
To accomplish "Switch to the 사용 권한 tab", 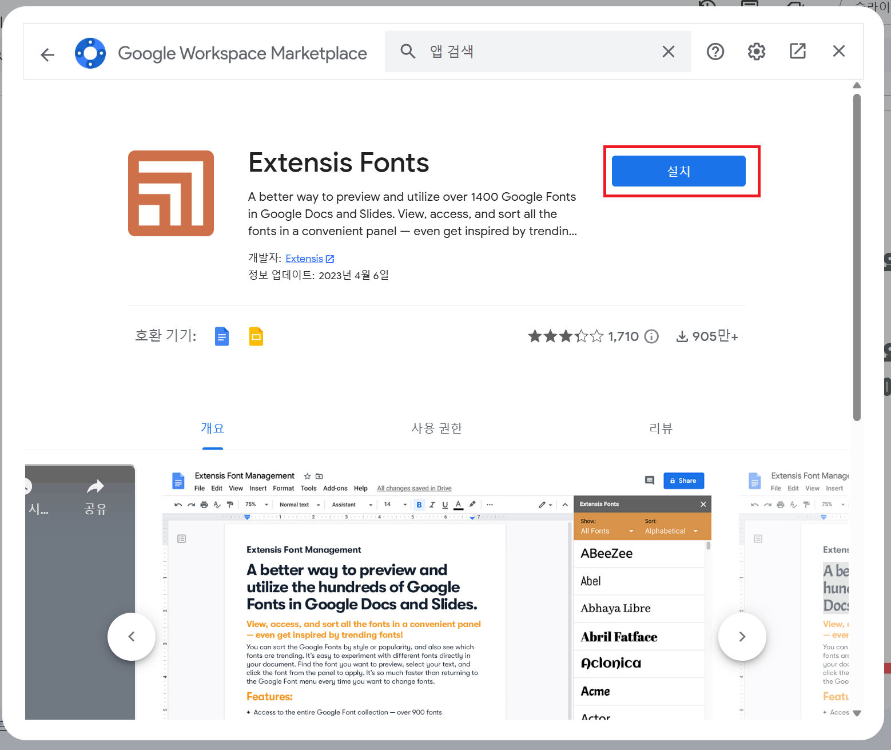I will (x=437, y=428).
